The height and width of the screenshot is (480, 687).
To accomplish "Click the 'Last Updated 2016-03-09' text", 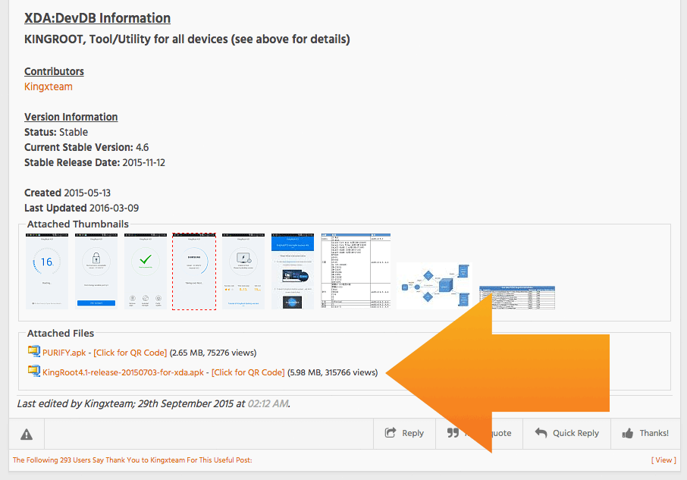I will 81,208.
